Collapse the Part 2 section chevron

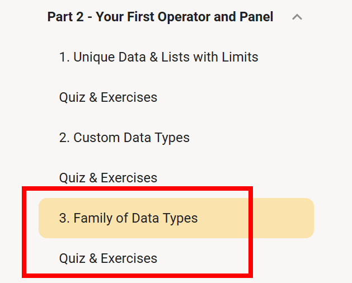(297, 17)
